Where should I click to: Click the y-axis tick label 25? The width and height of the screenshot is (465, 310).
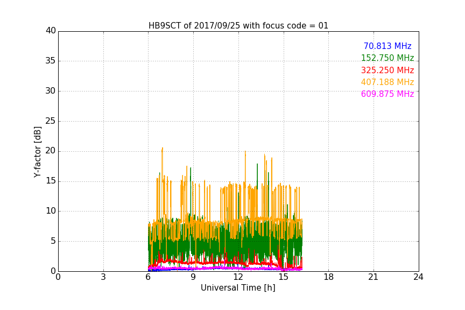click(x=51, y=121)
